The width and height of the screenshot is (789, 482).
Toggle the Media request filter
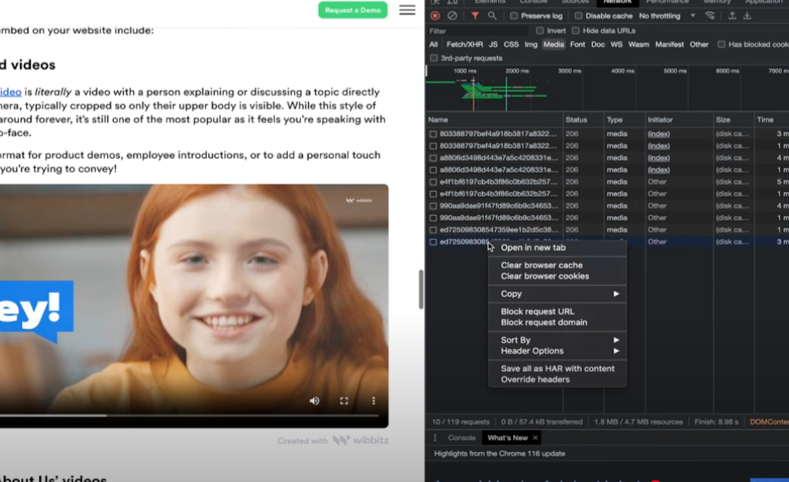click(554, 44)
